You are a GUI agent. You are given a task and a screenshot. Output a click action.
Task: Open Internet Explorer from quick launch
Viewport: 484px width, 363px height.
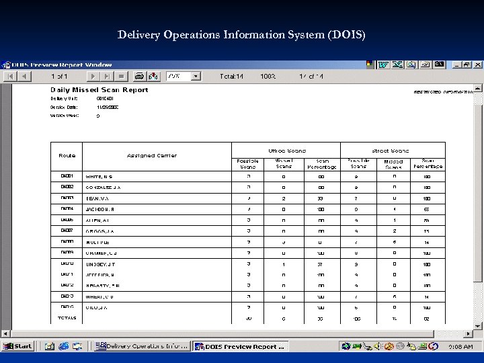(64, 346)
